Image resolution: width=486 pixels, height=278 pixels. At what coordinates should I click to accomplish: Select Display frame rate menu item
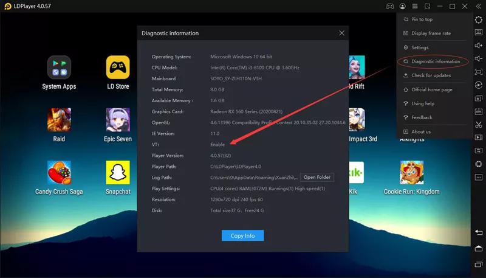431,33
